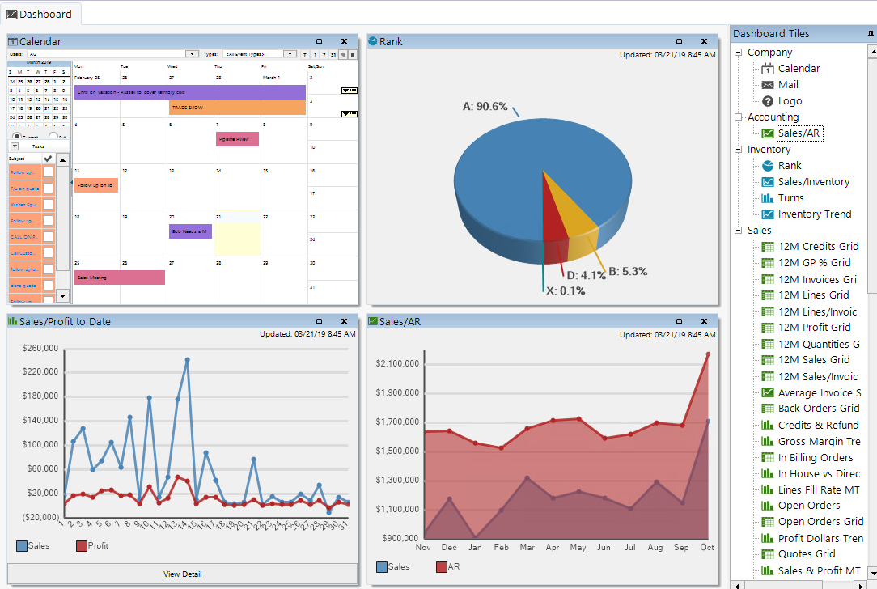Open the event Types dropdown
The height and width of the screenshot is (589, 877).
coord(290,54)
